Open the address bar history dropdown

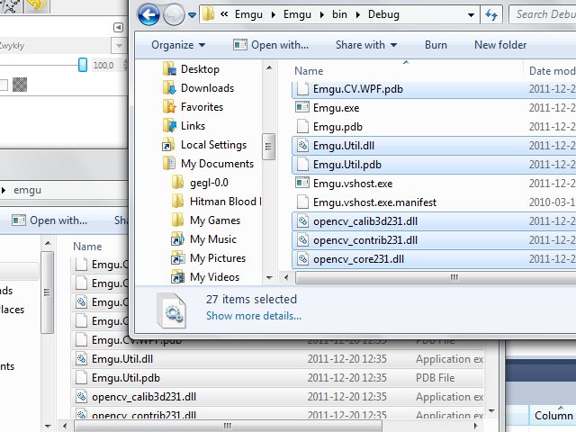click(x=471, y=15)
